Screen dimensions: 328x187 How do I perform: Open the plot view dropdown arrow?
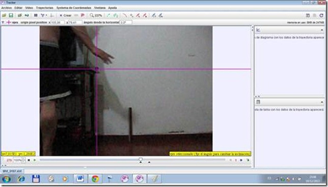322,30
